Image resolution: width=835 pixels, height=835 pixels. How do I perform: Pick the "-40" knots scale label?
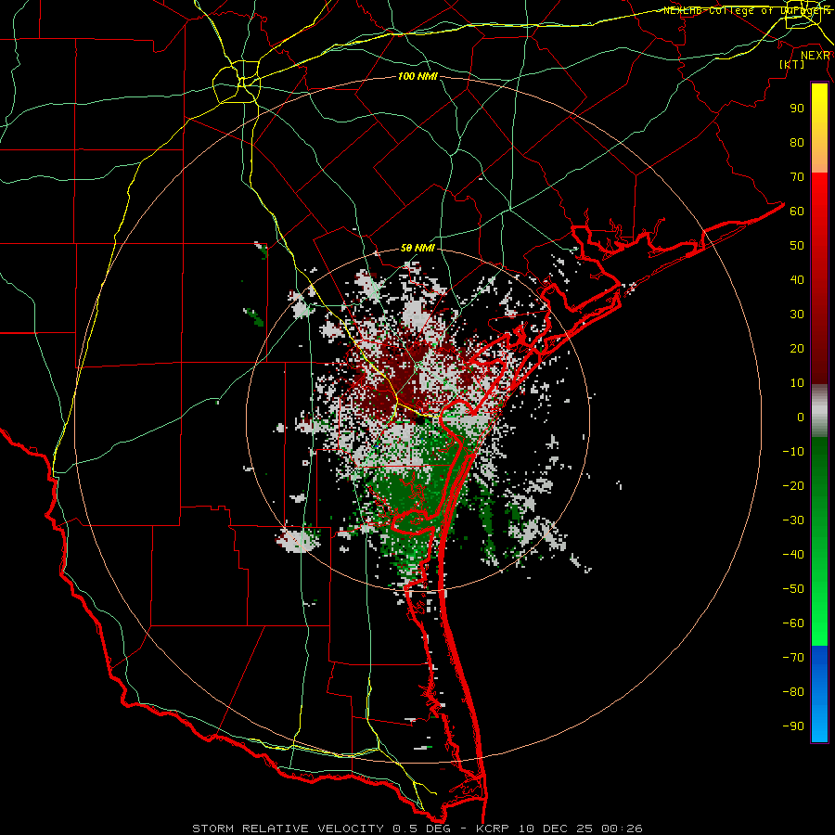click(793, 555)
